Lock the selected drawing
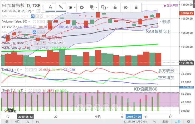Viewport: 195px width, 124px height. click(115, 8)
